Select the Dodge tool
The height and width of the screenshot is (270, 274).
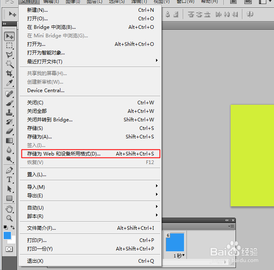tap(9, 159)
